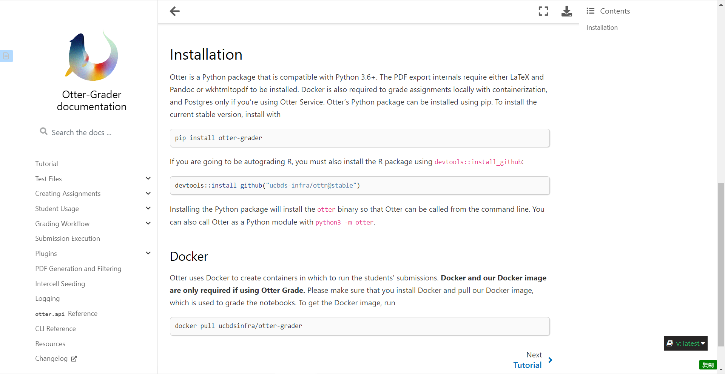Open the download icon in the top bar

point(566,11)
